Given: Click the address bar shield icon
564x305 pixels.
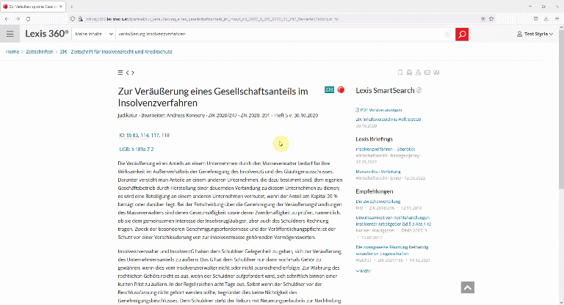Looking at the screenshot, I should (x=73, y=18).
